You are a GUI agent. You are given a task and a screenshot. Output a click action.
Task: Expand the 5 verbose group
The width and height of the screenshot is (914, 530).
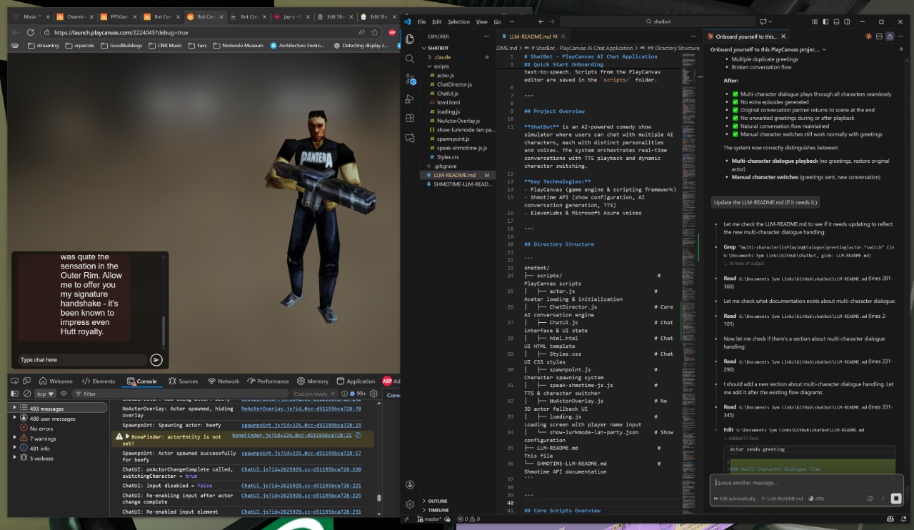(x=15, y=459)
